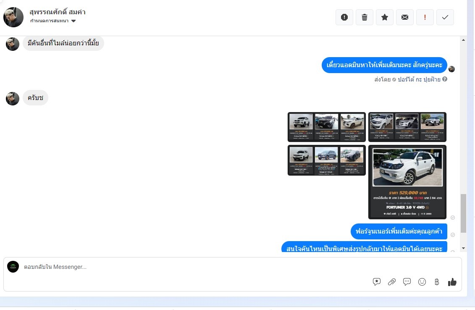Screen dimensions: 475x310
Task: Mark conversation done with checkmark
Action: tap(445, 17)
